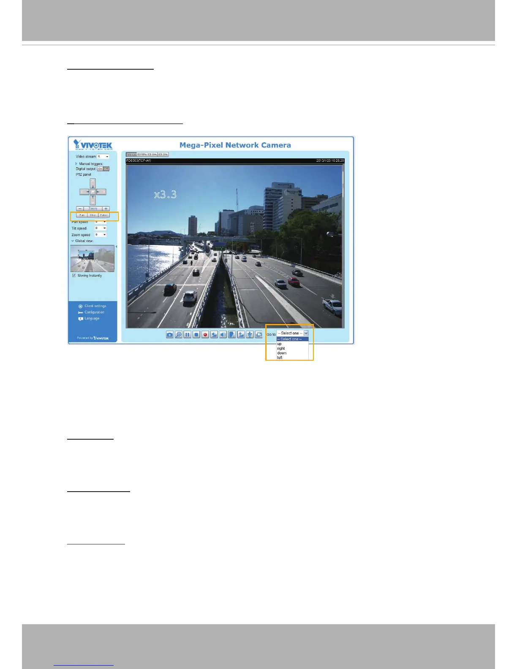Zoom out with the minus button

click(x=79, y=208)
